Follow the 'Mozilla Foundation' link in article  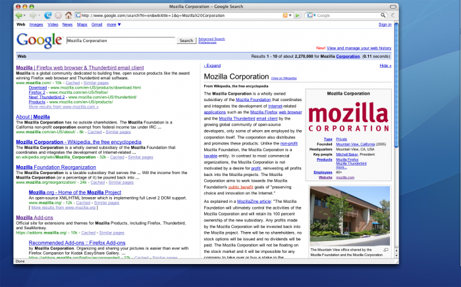pyautogui.click(x=253, y=100)
